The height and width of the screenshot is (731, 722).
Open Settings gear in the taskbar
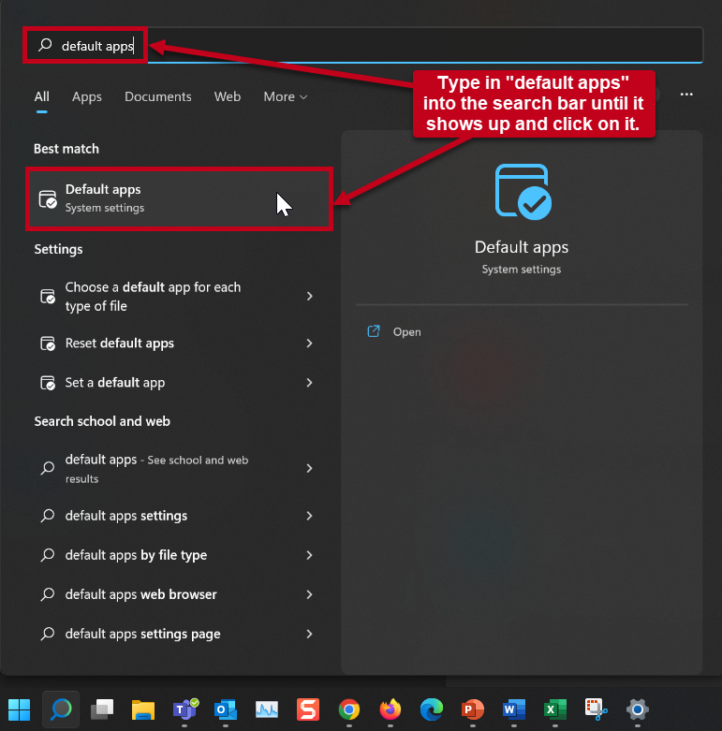pos(638,709)
